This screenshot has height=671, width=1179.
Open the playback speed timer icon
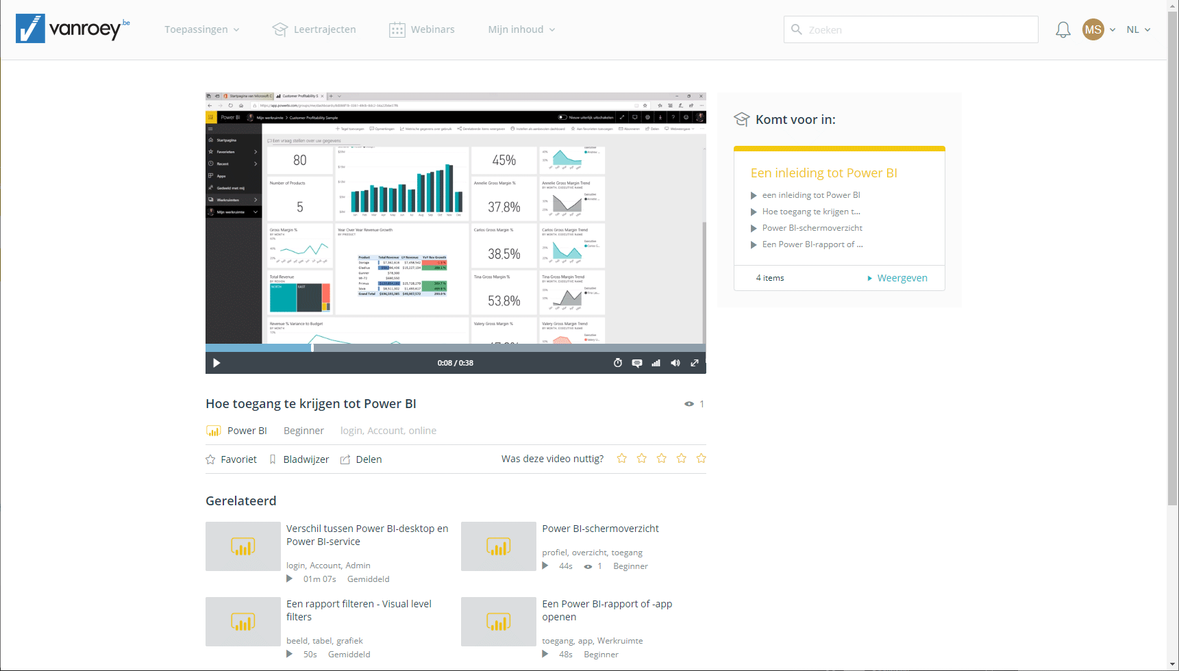[x=618, y=363]
